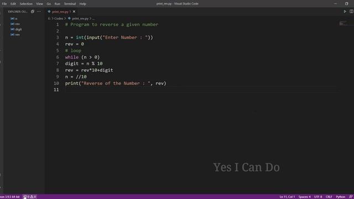This screenshot has height=199, width=354.
Task: Click the line 'n = int(input("Enter Number : "))'
Action: click(109, 38)
